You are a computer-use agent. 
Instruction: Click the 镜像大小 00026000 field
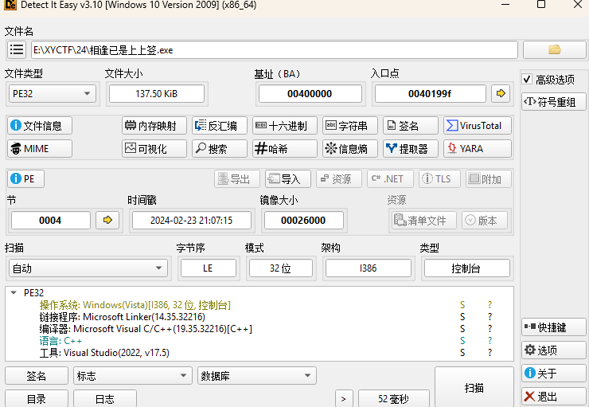tap(303, 220)
